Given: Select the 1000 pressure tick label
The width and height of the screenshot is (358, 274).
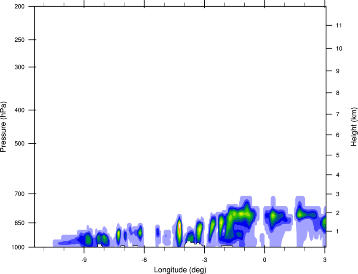Looking at the screenshot, I should (18, 247).
